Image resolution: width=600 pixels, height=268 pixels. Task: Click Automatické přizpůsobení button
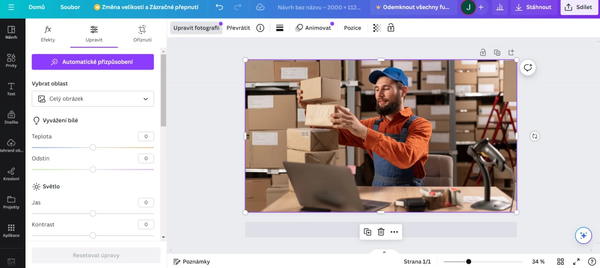(x=93, y=62)
